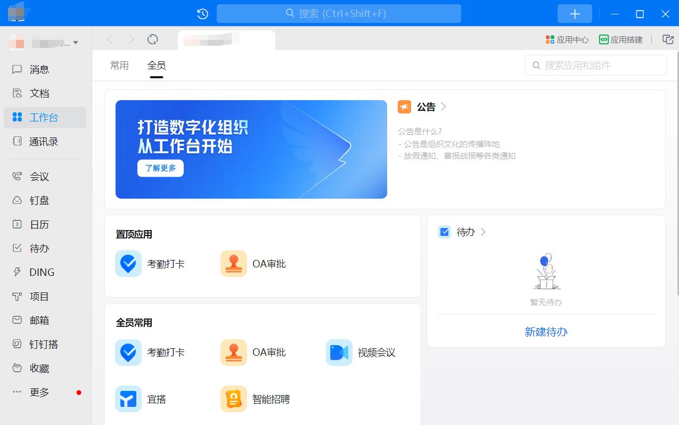This screenshot has height=425, width=679.
Task: Open the 消息 section in the sidebar
Action: pos(39,69)
